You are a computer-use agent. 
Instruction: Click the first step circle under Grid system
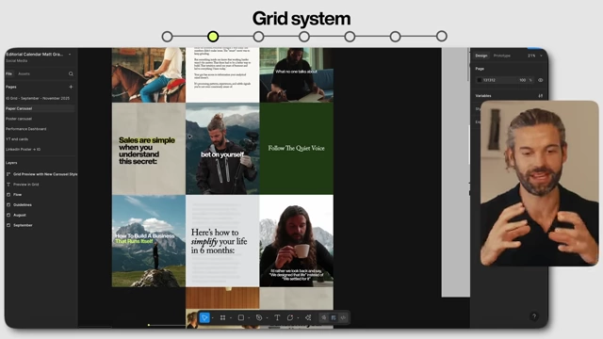[168, 37]
